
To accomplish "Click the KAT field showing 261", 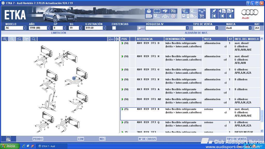I will click(257, 28).
